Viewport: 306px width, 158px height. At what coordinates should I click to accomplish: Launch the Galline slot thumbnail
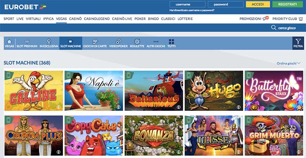click(x=34, y=91)
